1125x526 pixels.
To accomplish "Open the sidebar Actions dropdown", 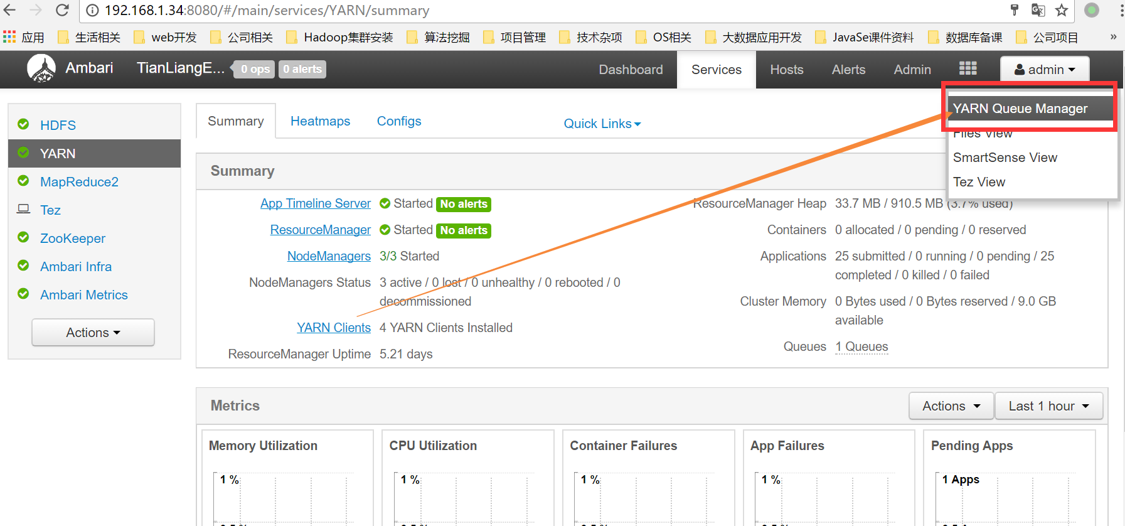I will [x=93, y=332].
